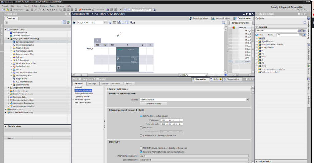Open the Project menu
Screen dimensions: 314x163
(5, 6)
